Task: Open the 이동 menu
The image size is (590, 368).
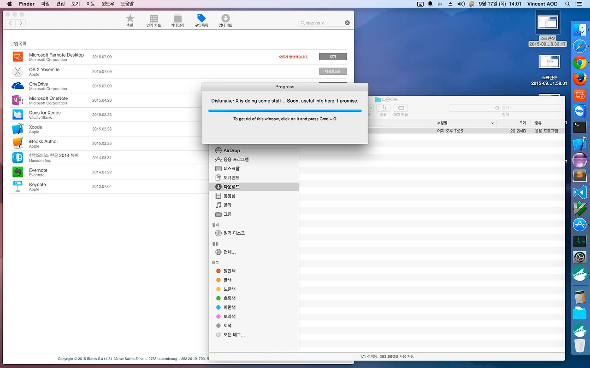Action: click(x=91, y=4)
